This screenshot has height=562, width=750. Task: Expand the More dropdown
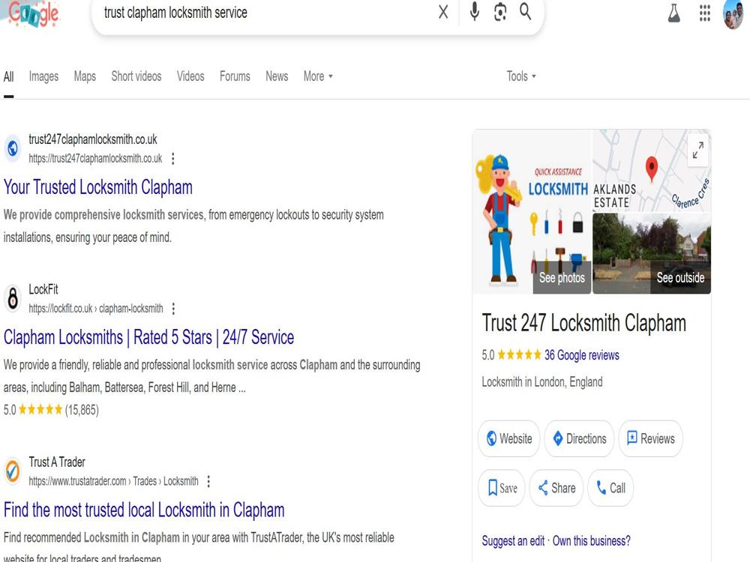[x=318, y=76]
